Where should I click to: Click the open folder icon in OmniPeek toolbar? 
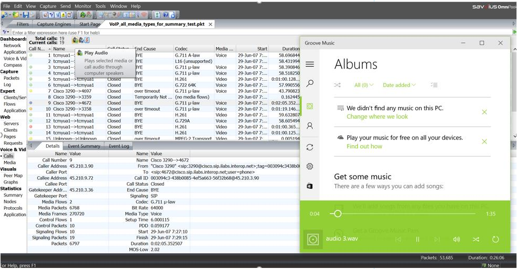[x=16, y=15]
